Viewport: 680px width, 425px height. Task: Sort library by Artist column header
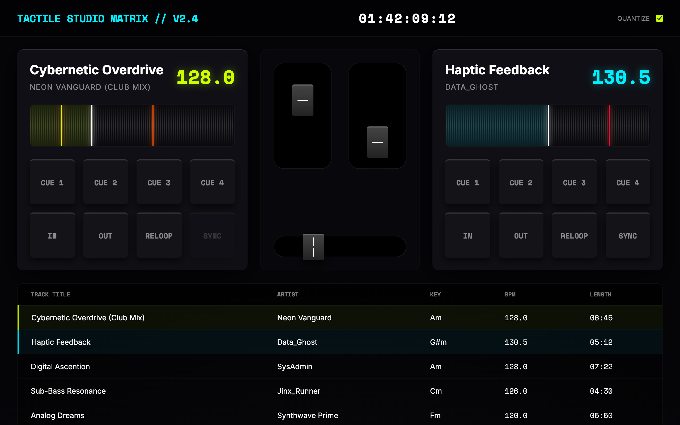click(x=287, y=294)
